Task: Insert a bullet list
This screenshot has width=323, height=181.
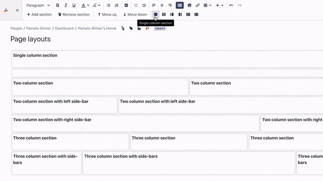Action: coord(109,6)
